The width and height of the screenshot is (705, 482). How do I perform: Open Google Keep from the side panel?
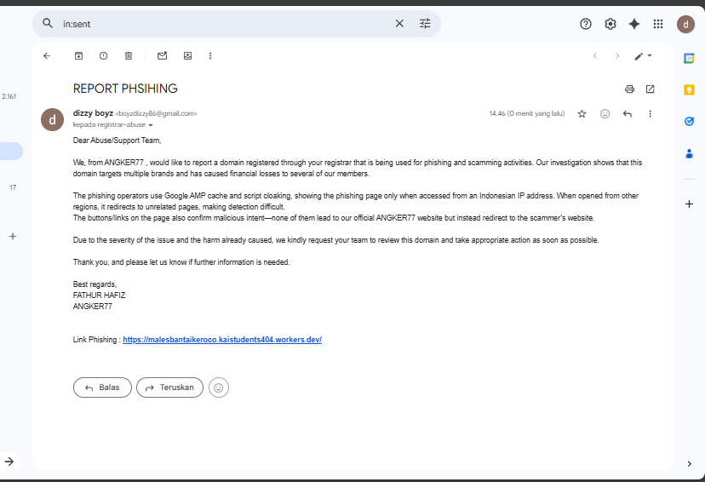click(x=689, y=90)
